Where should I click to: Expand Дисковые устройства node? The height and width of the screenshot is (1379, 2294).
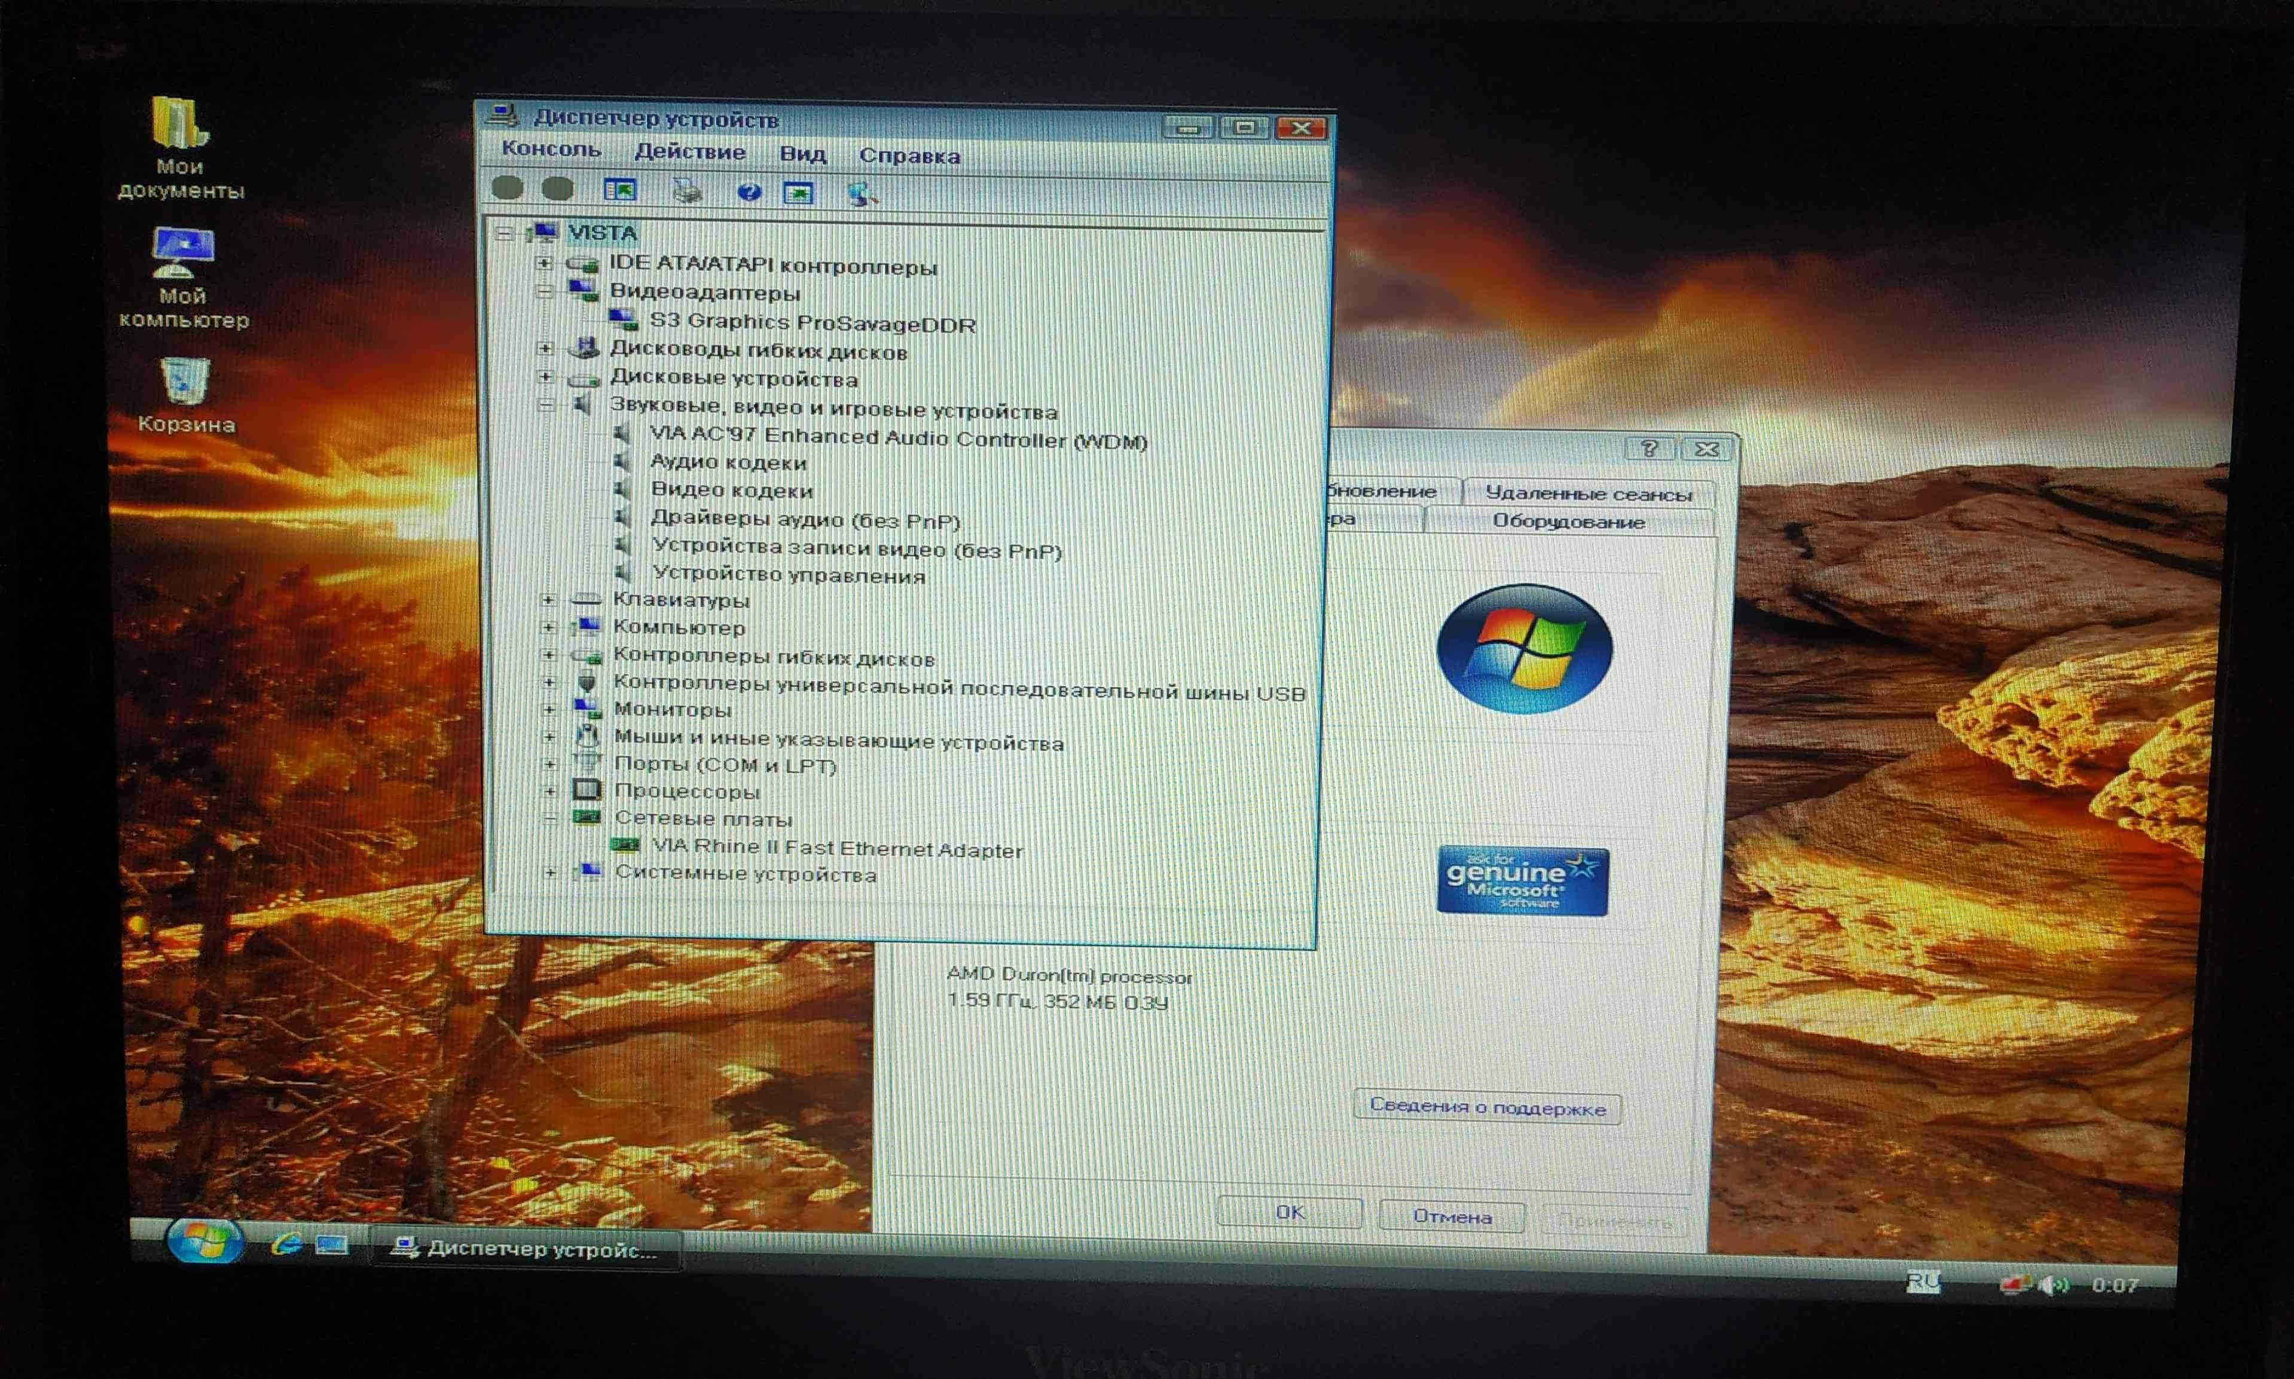(x=546, y=377)
